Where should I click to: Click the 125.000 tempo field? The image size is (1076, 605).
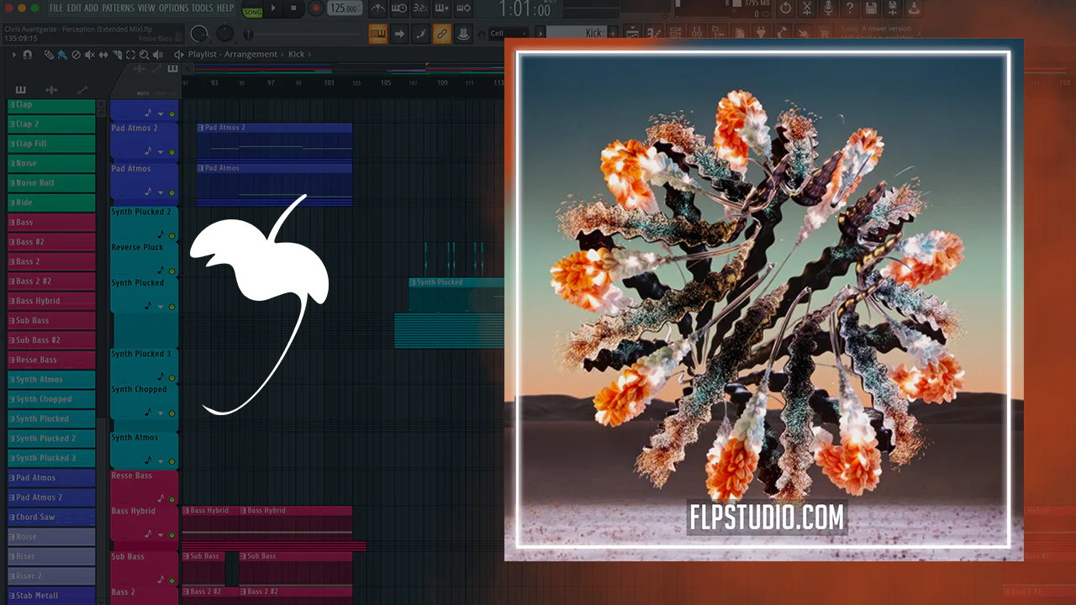click(344, 8)
